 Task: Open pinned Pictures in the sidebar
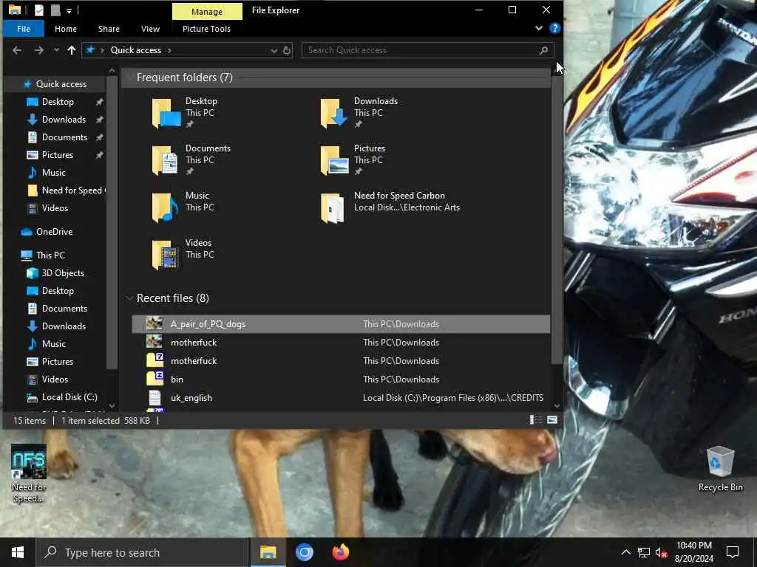58,155
